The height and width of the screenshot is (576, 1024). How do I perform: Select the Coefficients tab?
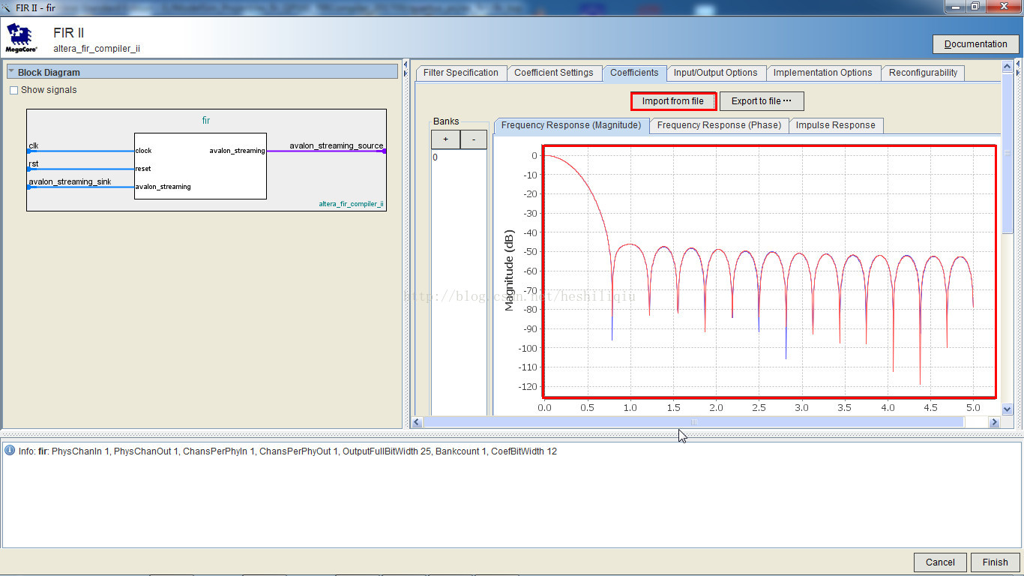(x=634, y=73)
